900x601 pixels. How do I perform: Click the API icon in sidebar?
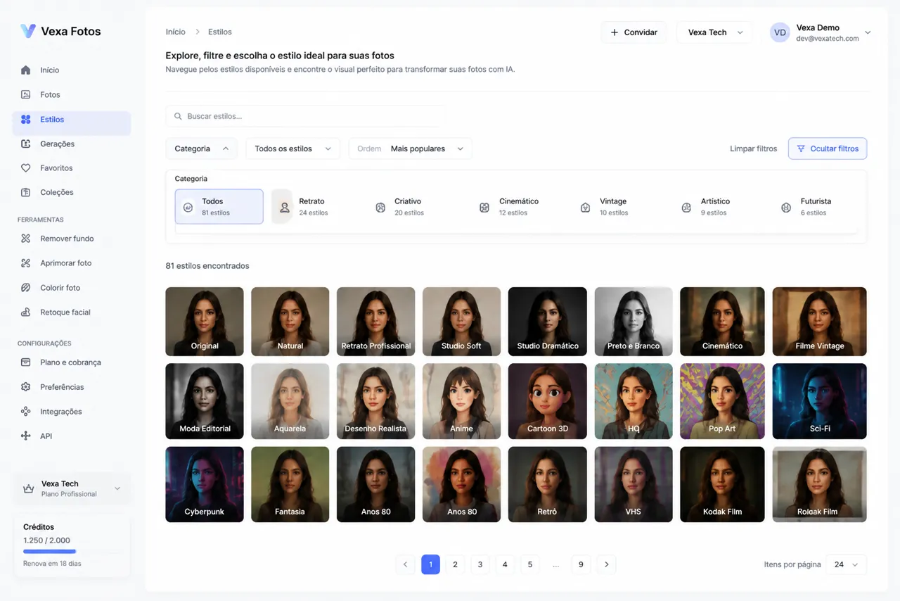(x=26, y=436)
